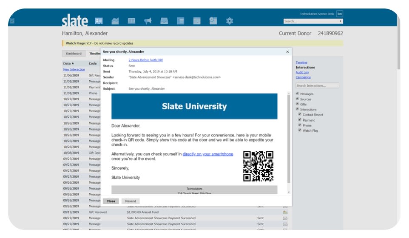The width and height of the screenshot is (409, 238).
Task: Follow the 'directly on your smartphone' link
Action: point(208,154)
